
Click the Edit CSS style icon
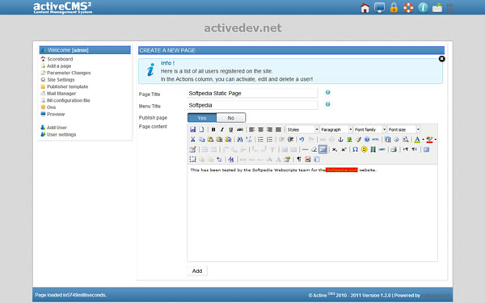tap(230, 159)
